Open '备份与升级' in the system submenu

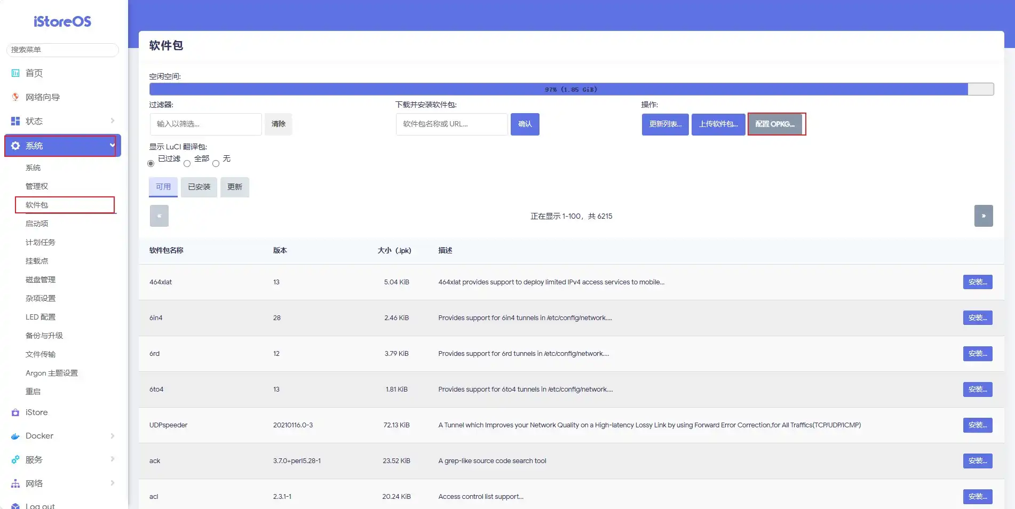pyautogui.click(x=44, y=336)
